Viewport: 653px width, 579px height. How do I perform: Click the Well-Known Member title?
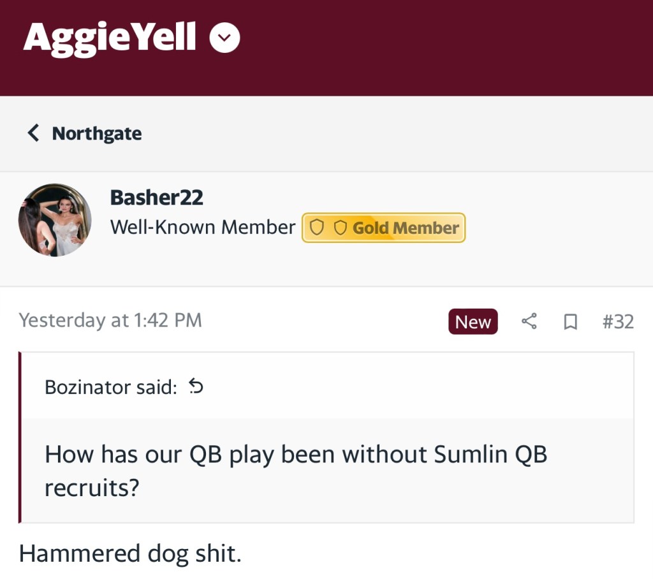click(x=203, y=228)
